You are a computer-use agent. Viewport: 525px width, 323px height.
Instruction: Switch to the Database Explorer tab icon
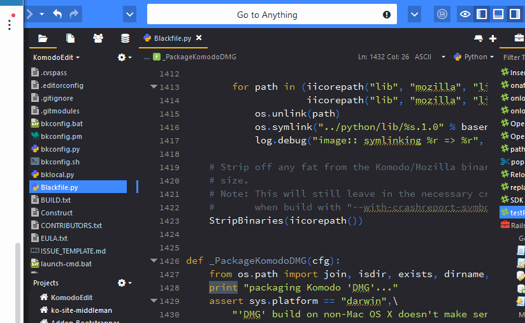(125, 38)
